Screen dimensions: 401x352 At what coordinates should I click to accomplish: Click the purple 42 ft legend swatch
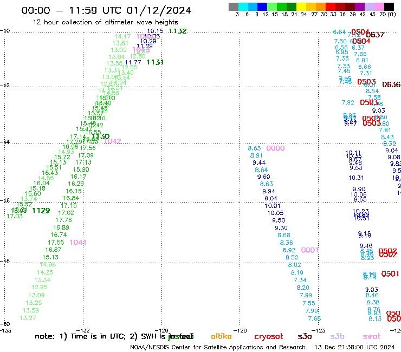coord(360,6)
